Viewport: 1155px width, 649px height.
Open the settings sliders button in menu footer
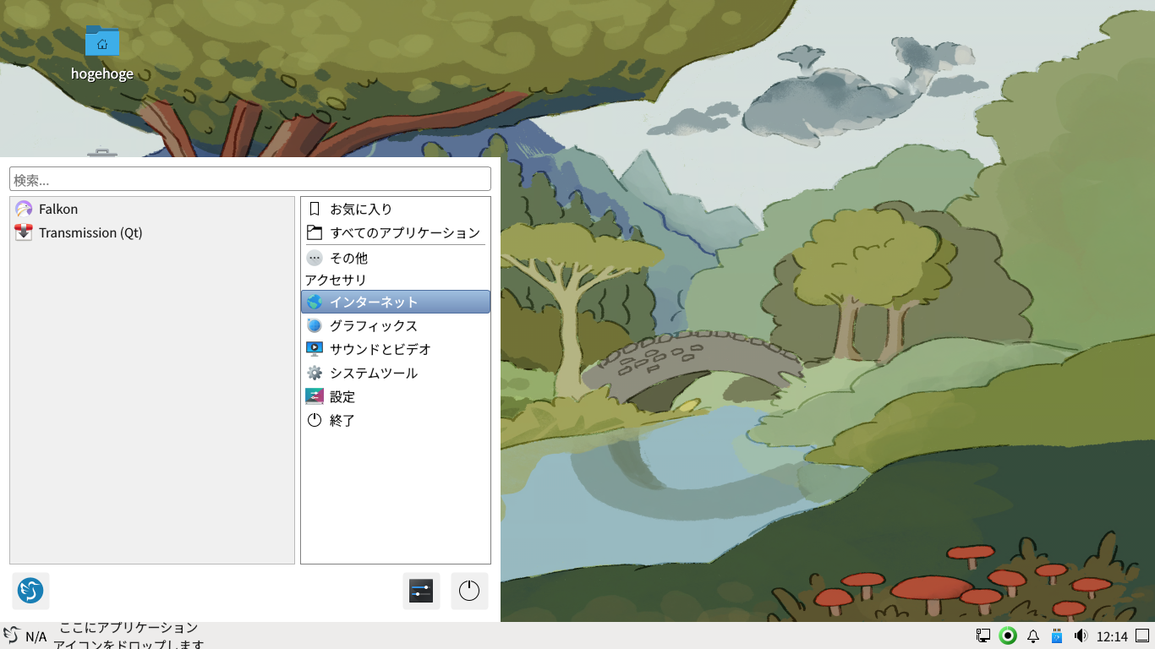pyautogui.click(x=422, y=591)
